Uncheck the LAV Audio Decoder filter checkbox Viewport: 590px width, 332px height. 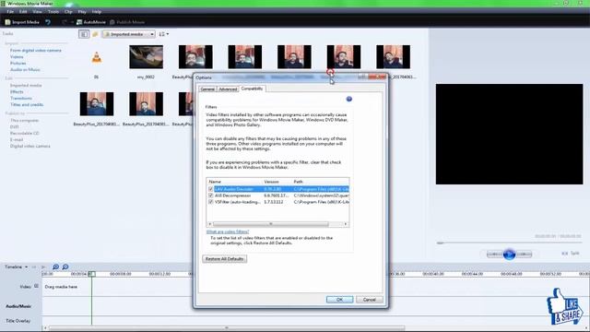(211, 189)
